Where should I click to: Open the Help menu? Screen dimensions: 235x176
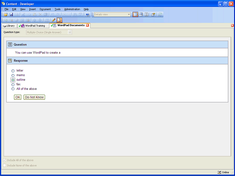86,9
